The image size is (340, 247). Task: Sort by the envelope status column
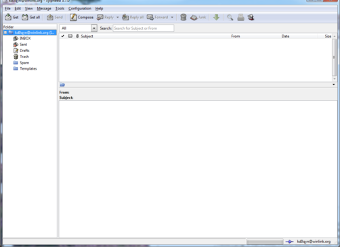point(70,36)
